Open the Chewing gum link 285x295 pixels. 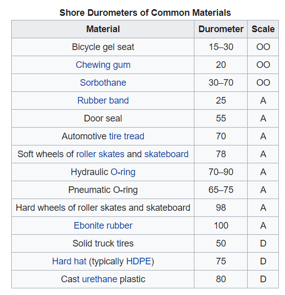click(x=103, y=65)
